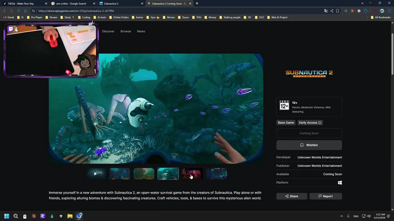
Task: Click the forward navigation arrow
Action: (x=11, y=11)
